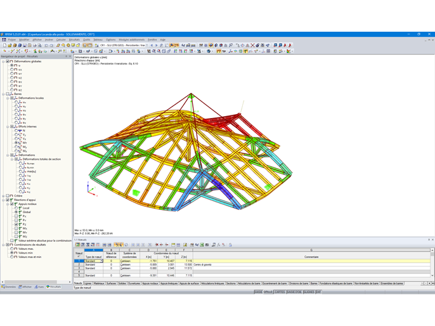Click the red delete-row icon in the table toolbar

click(157, 245)
